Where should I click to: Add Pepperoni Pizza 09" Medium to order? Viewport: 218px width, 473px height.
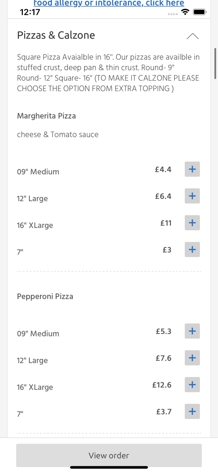pos(192,331)
